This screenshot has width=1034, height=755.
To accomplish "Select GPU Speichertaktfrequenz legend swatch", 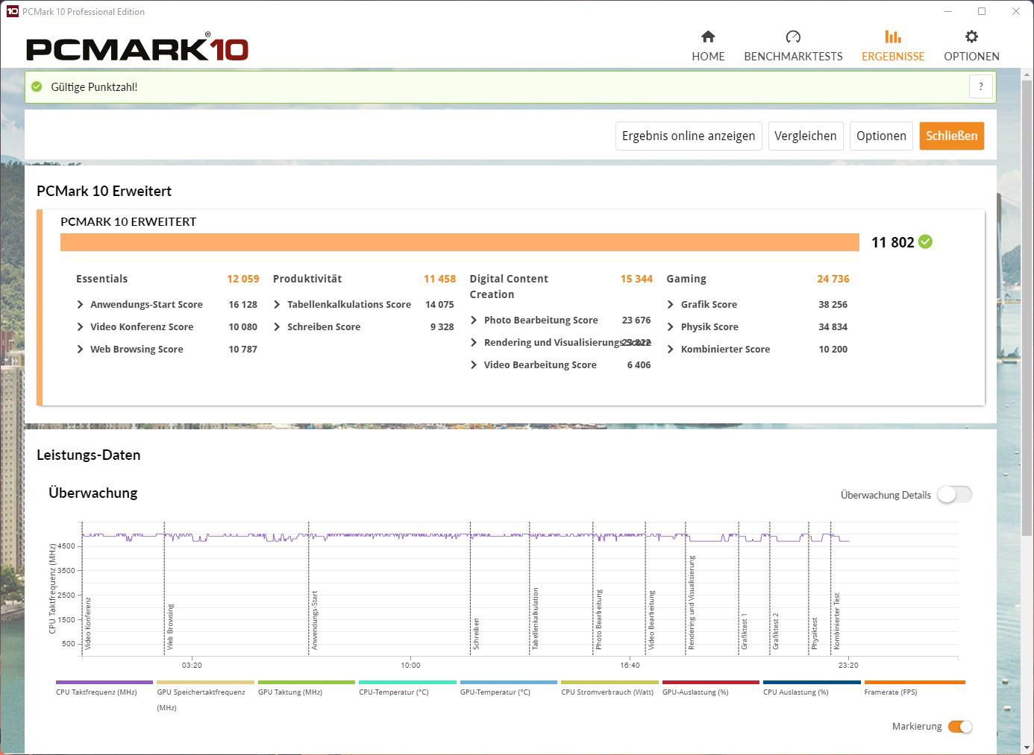I will (205, 682).
